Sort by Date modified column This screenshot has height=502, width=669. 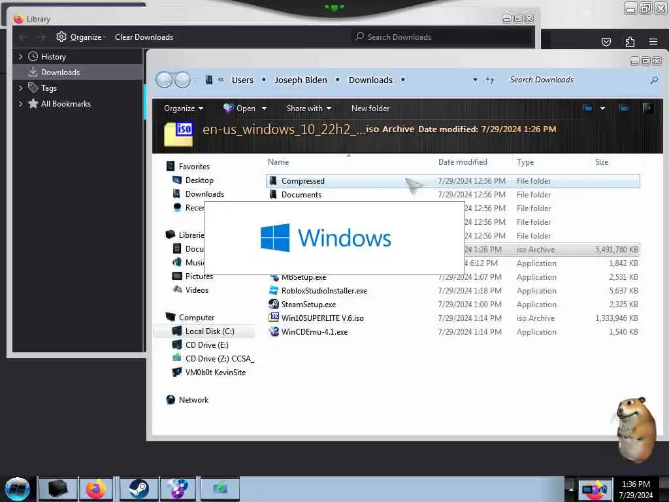pos(463,162)
